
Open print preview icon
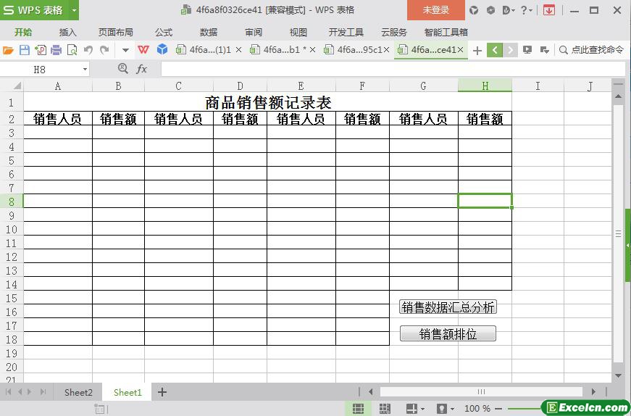tap(72, 50)
